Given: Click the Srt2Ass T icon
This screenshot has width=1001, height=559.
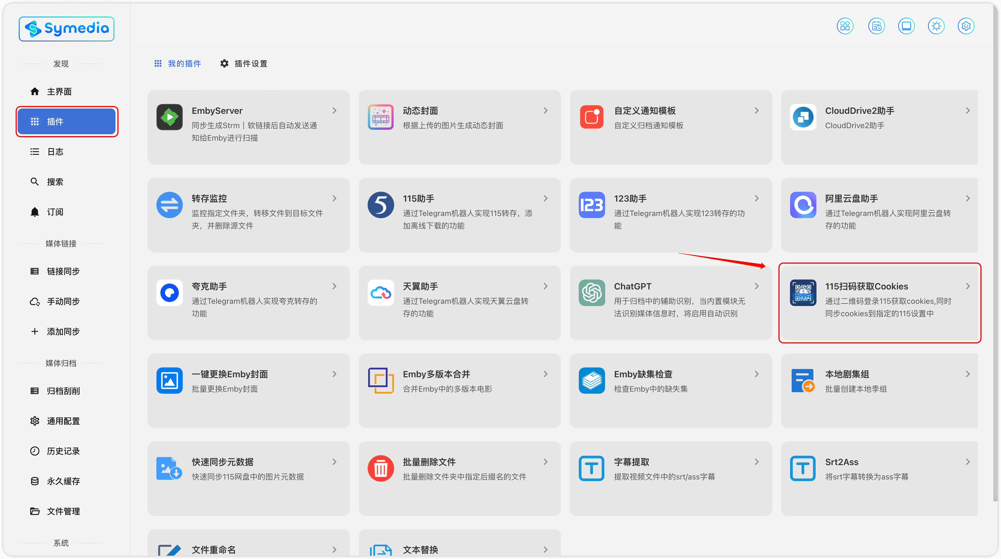Looking at the screenshot, I should 803,468.
